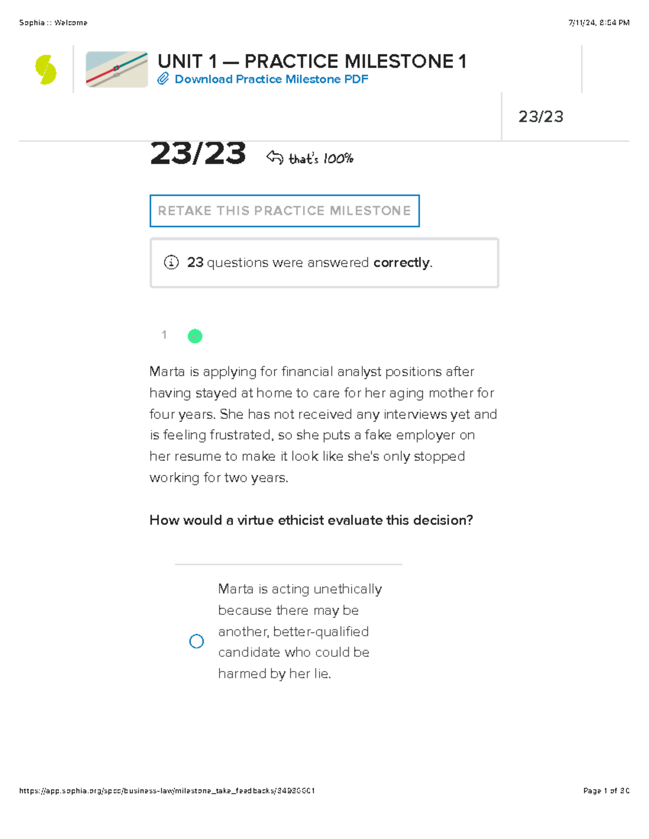Click the paperclip attachment icon
This screenshot has height=839, width=649.
pyautogui.click(x=163, y=79)
